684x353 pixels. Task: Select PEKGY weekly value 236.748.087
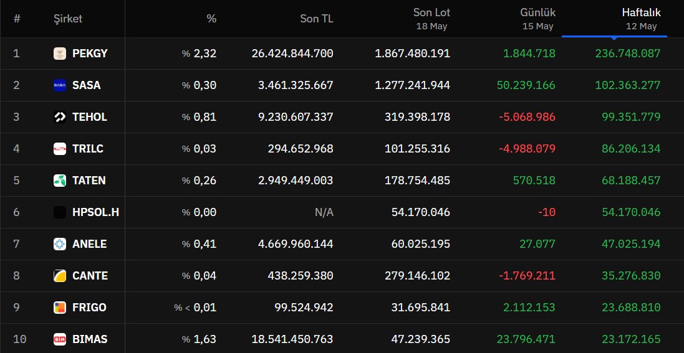pos(628,54)
